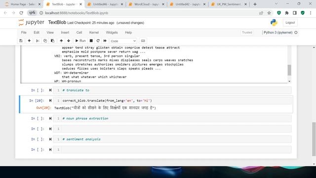Click the page vertical scrollbar thumb

pyautogui.click(x=314, y=139)
